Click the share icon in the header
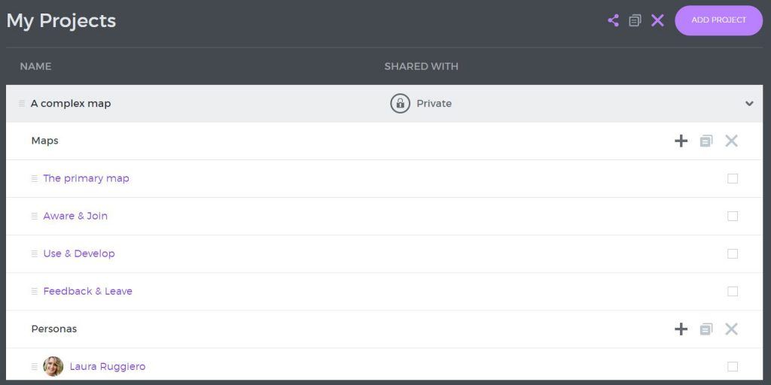Image resolution: width=771 pixels, height=385 pixels. (x=613, y=20)
